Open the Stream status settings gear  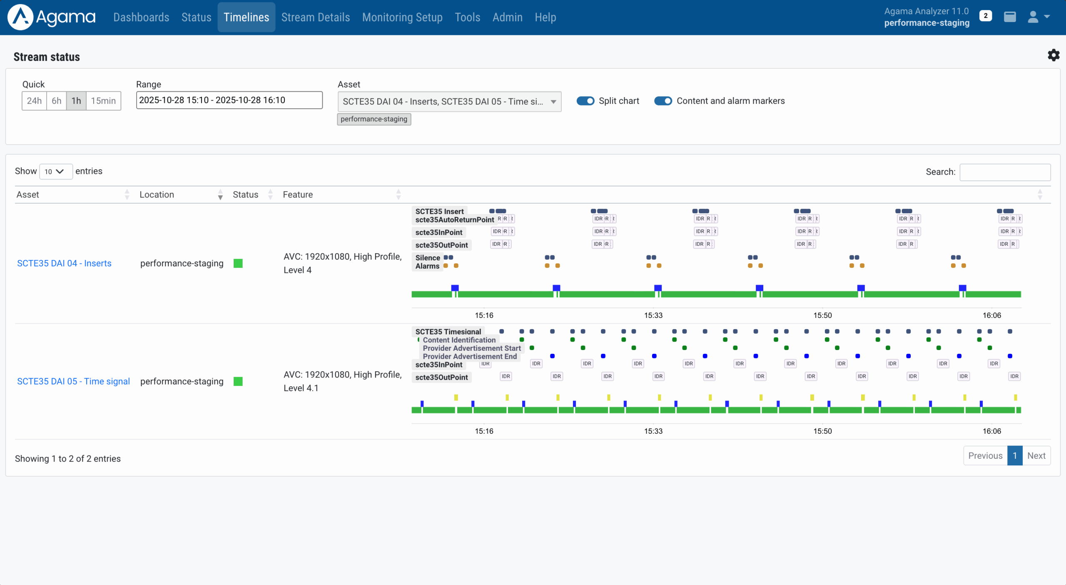[1054, 55]
